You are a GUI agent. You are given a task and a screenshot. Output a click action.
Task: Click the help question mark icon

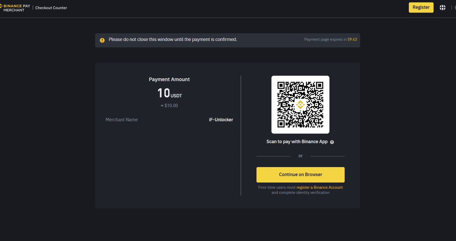[332, 142]
